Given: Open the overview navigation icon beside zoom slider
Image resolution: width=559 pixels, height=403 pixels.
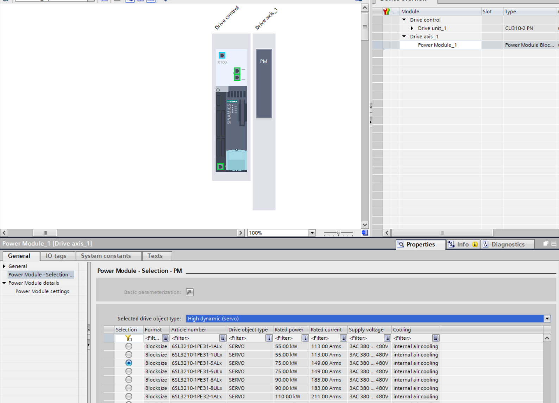Looking at the screenshot, I should click(365, 233).
